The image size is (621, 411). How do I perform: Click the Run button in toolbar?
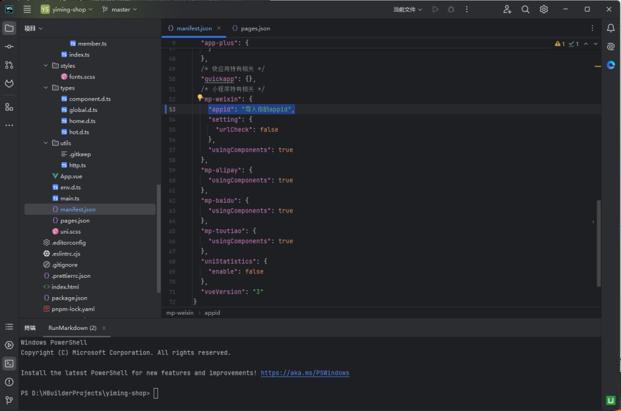[x=435, y=10]
